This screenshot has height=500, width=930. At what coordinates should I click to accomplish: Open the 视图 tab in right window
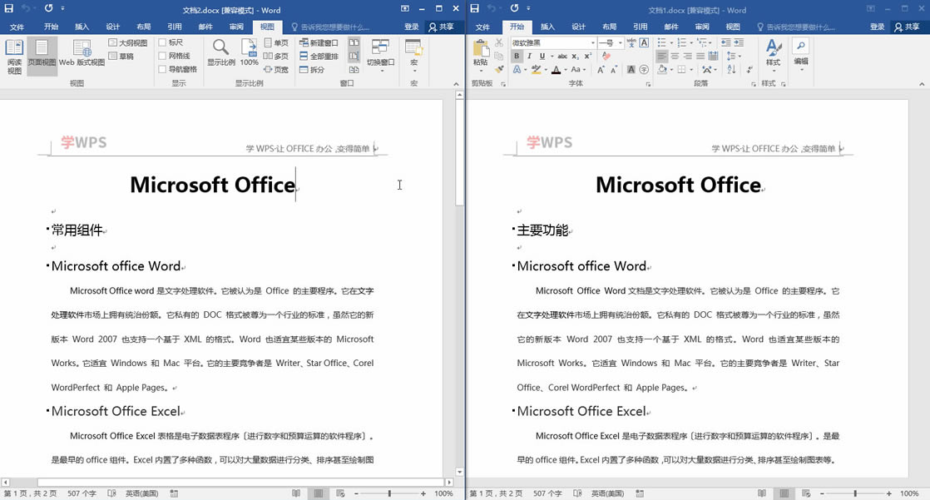point(733,27)
